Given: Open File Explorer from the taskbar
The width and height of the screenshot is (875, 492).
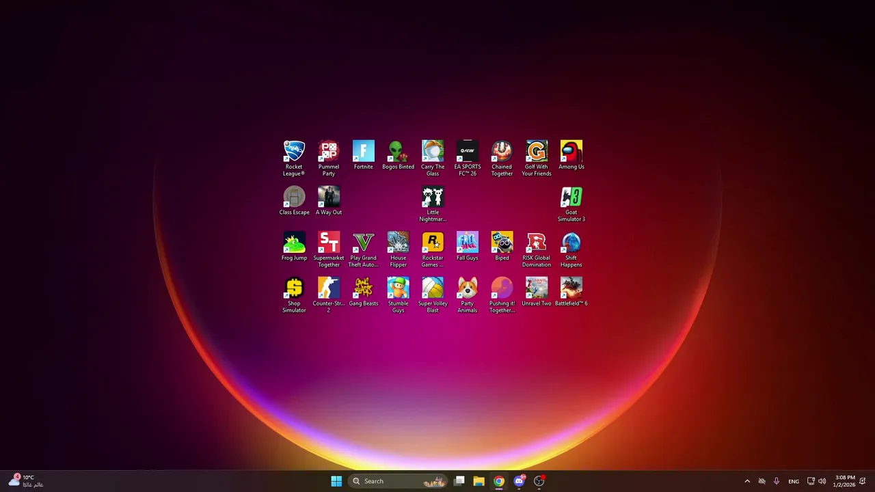Looking at the screenshot, I should (x=479, y=481).
